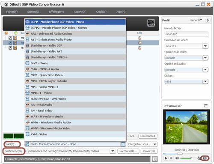Click the road video preview thumbnail
The image size is (214, 164).
186,127
